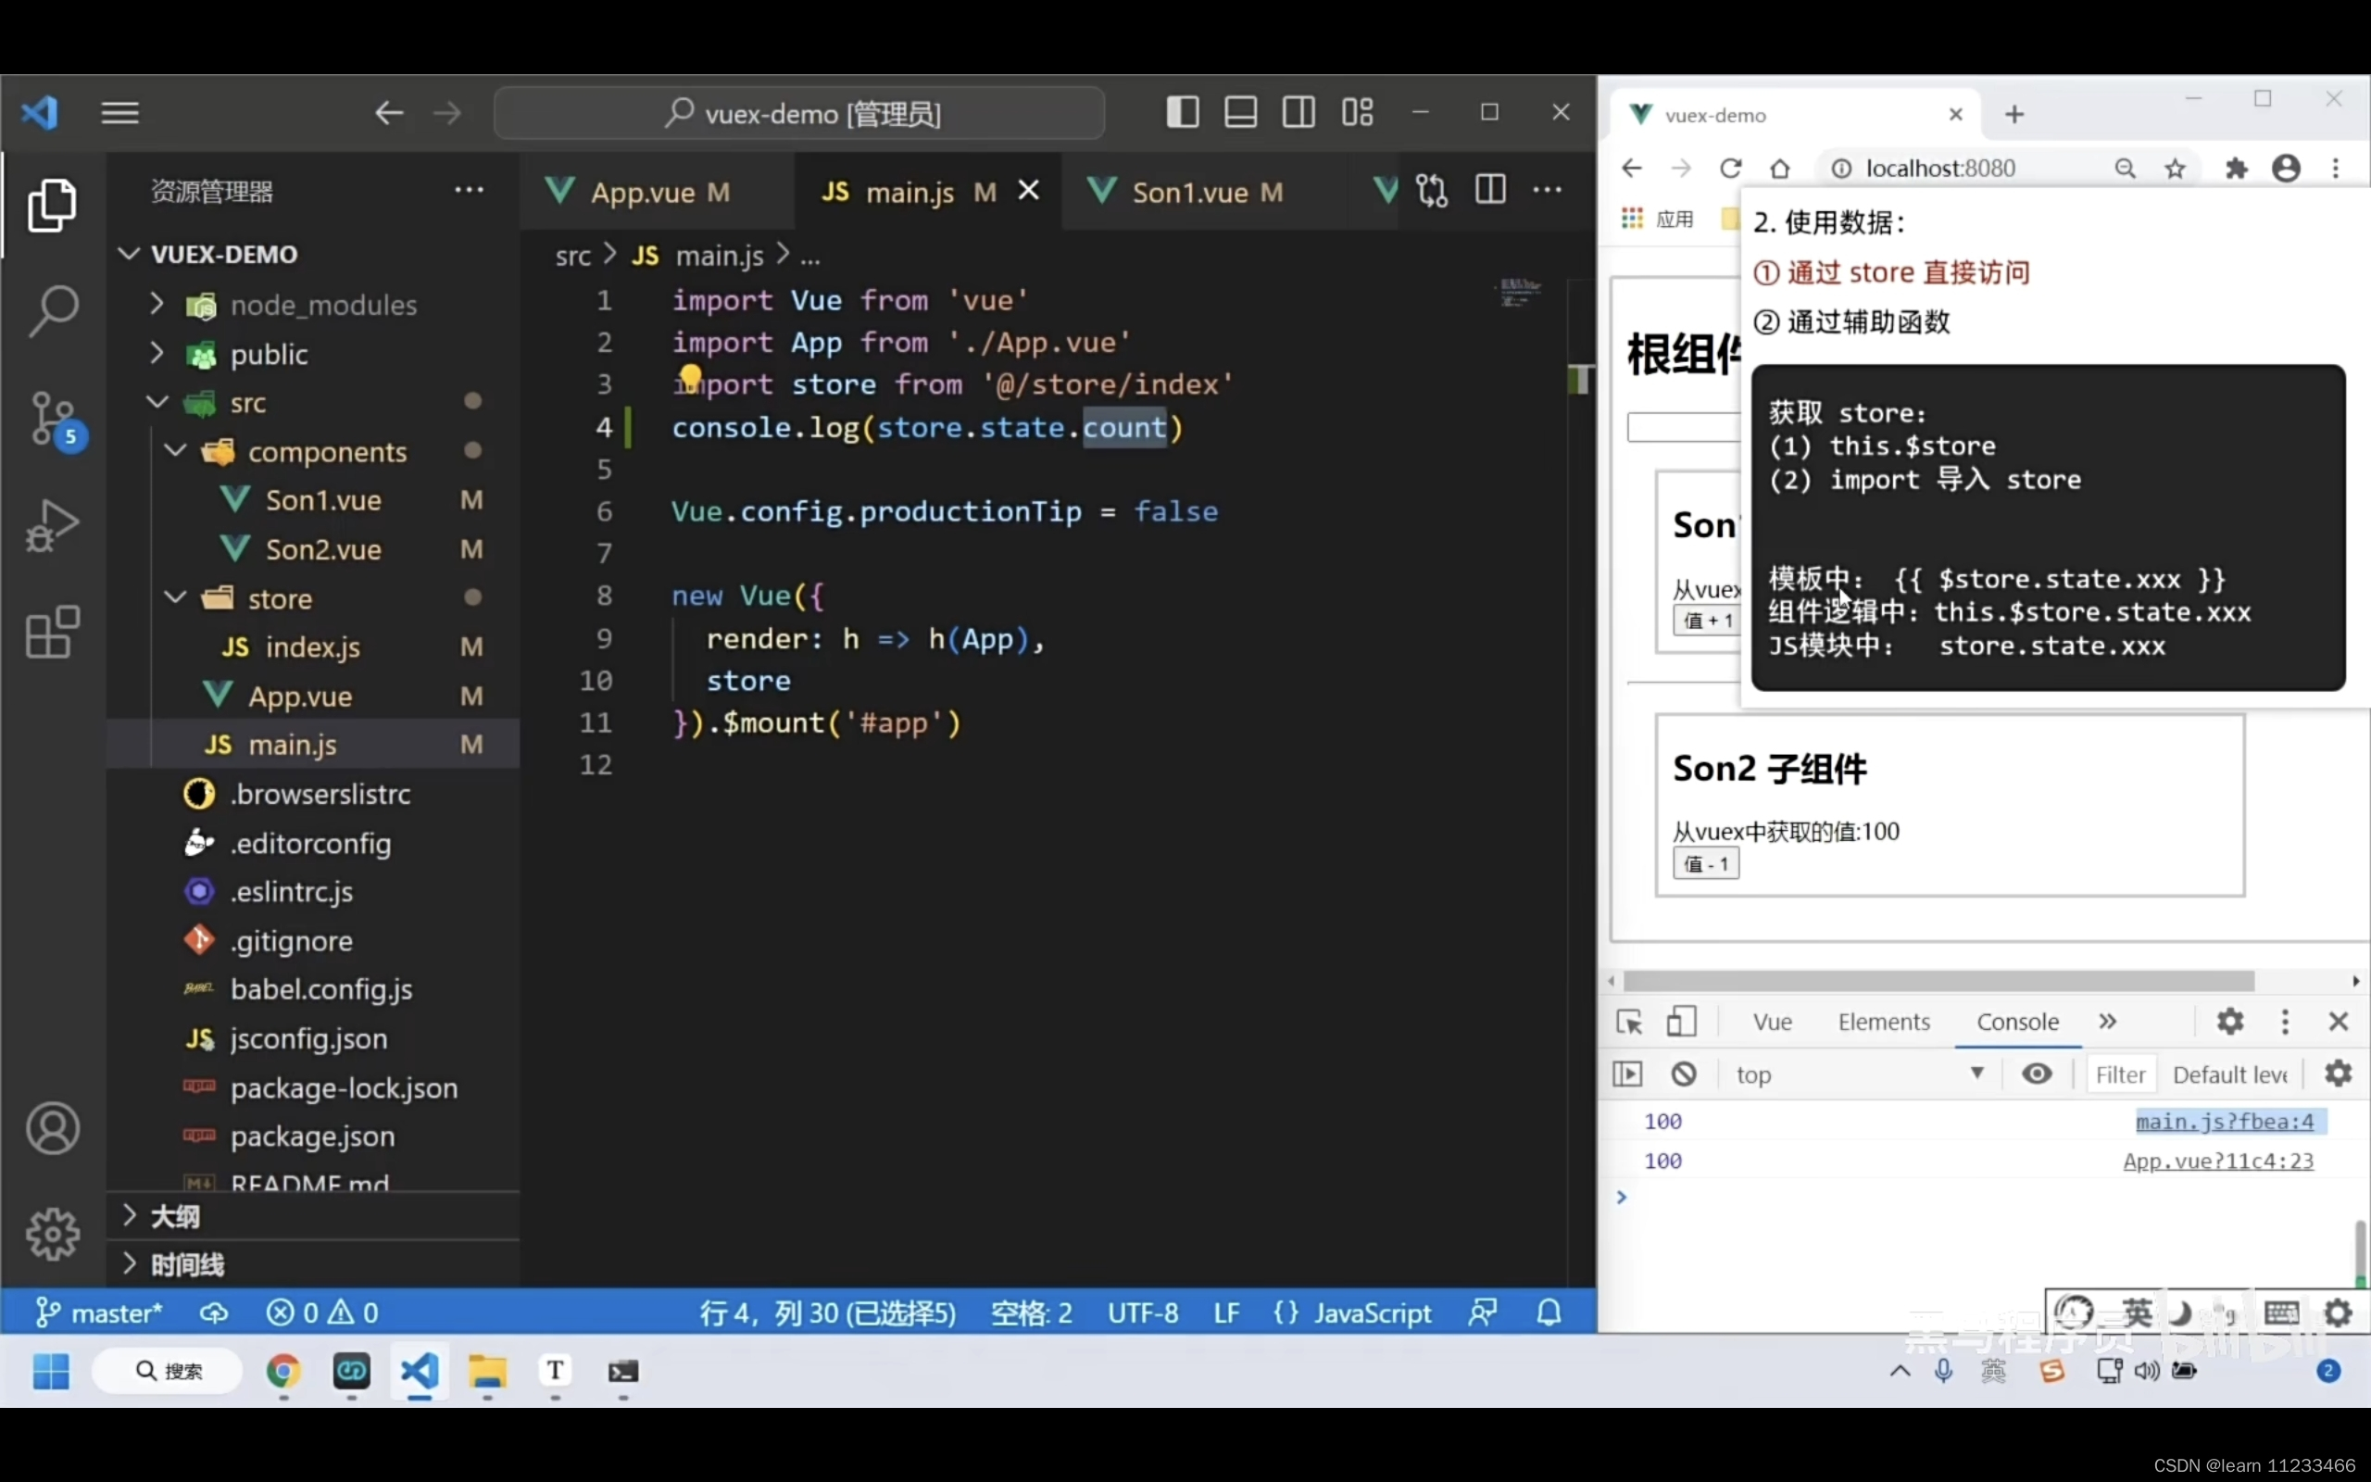Open the Extensions view
The width and height of the screenshot is (2371, 1482).
click(53, 633)
